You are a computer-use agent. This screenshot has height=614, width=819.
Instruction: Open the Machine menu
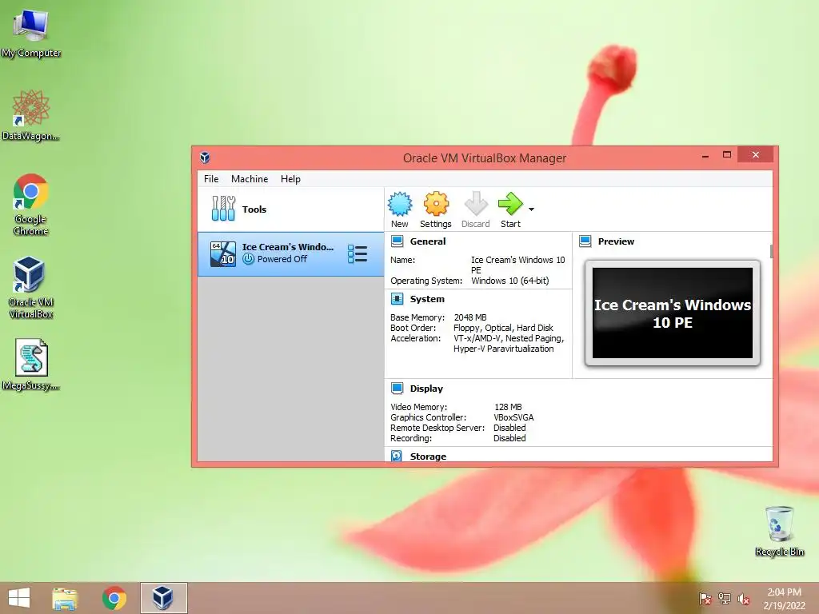(x=250, y=178)
